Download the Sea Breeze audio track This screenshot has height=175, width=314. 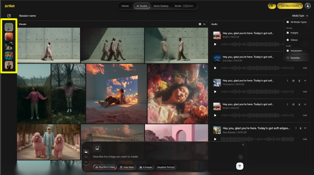pyautogui.click(x=300, y=128)
